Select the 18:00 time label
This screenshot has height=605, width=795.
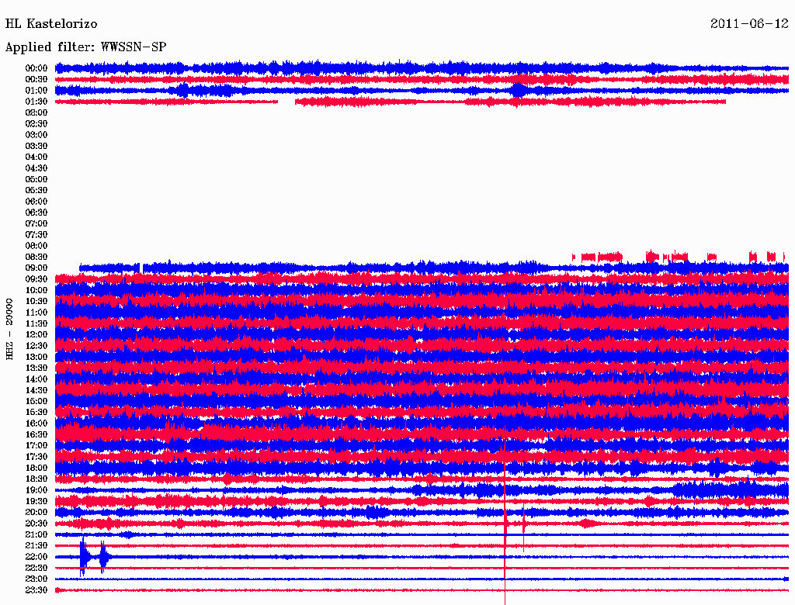[36, 468]
